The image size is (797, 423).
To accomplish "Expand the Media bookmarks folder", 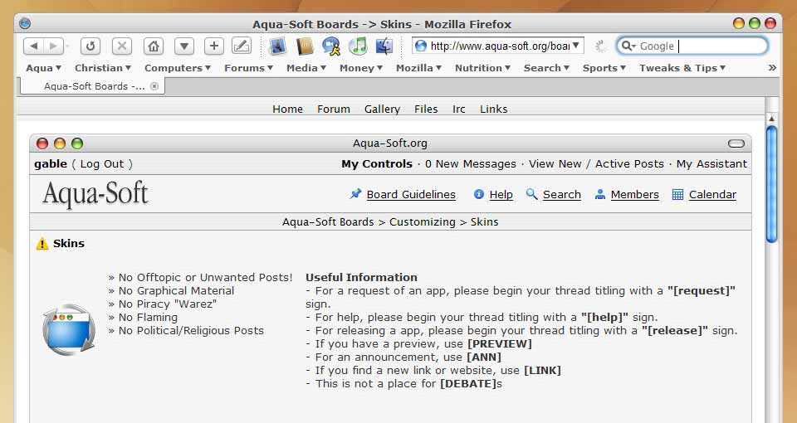I will coord(306,68).
